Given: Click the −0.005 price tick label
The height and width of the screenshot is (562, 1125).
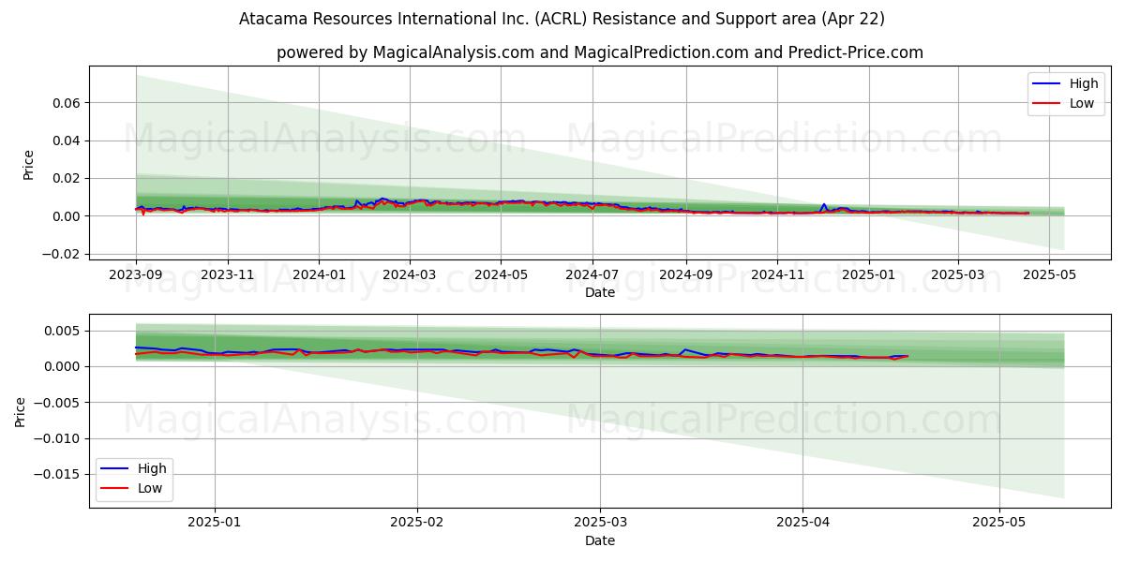Looking at the screenshot, I should click(59, 403).
